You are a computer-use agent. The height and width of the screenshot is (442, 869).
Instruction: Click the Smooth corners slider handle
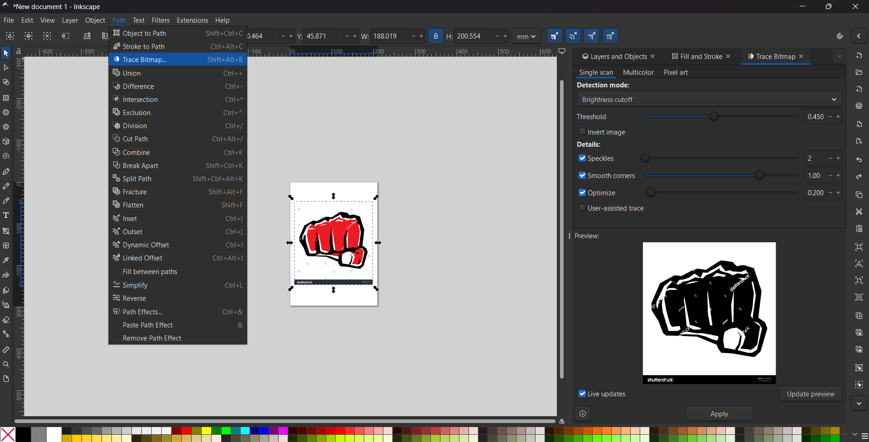[x=759, y=175]
